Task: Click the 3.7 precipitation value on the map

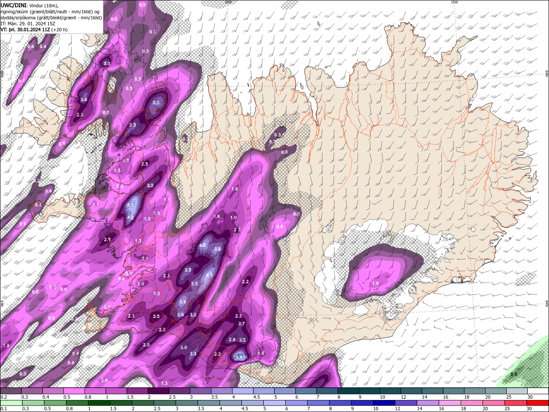Action: [156, 103]
